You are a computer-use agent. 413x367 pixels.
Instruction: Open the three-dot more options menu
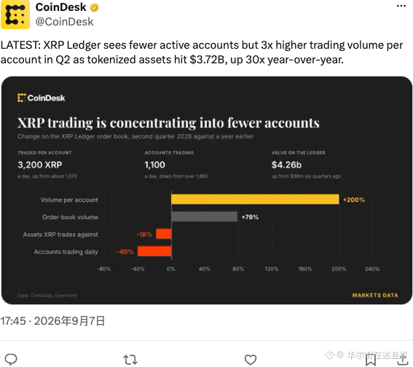401,6
